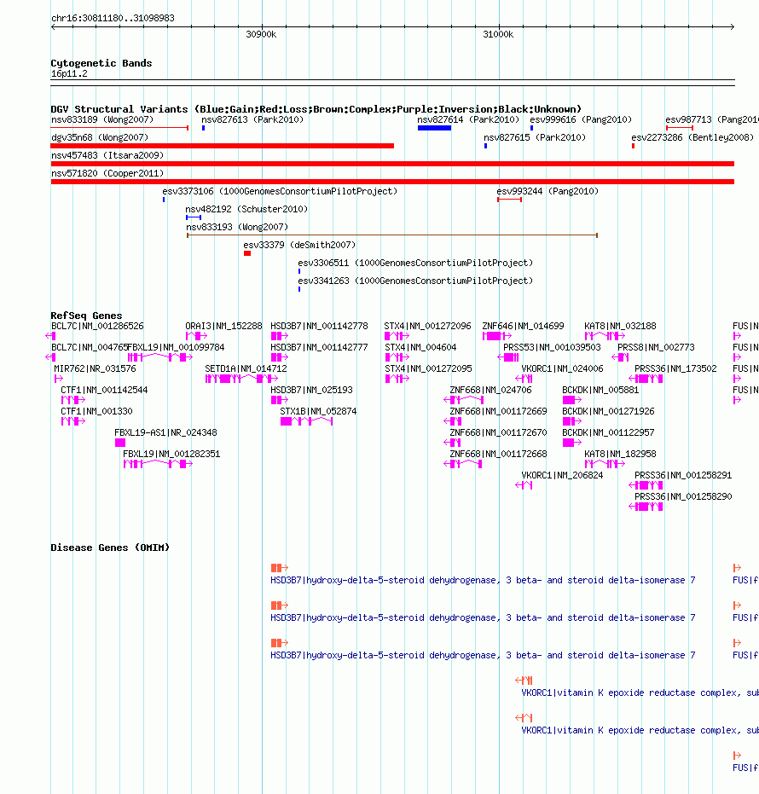Click the ZNF668|NM_024706 gene label

490,390
